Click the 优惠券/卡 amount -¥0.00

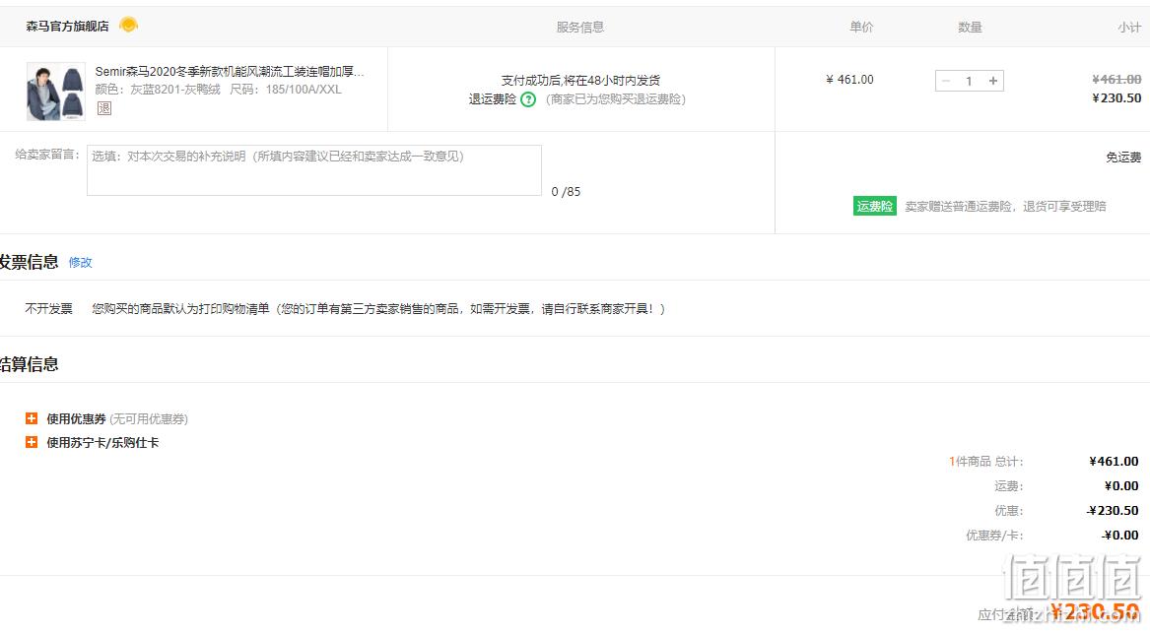(x=1119, y=536)
